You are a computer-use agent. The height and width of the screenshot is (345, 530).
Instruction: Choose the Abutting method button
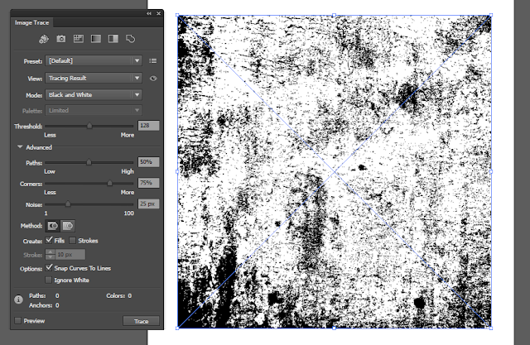[x=53, y=226]
